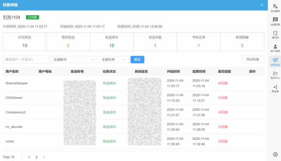Viewport: 281px width, 161px height.
Task: Click the 用户号码 column header
Action: 45,72
